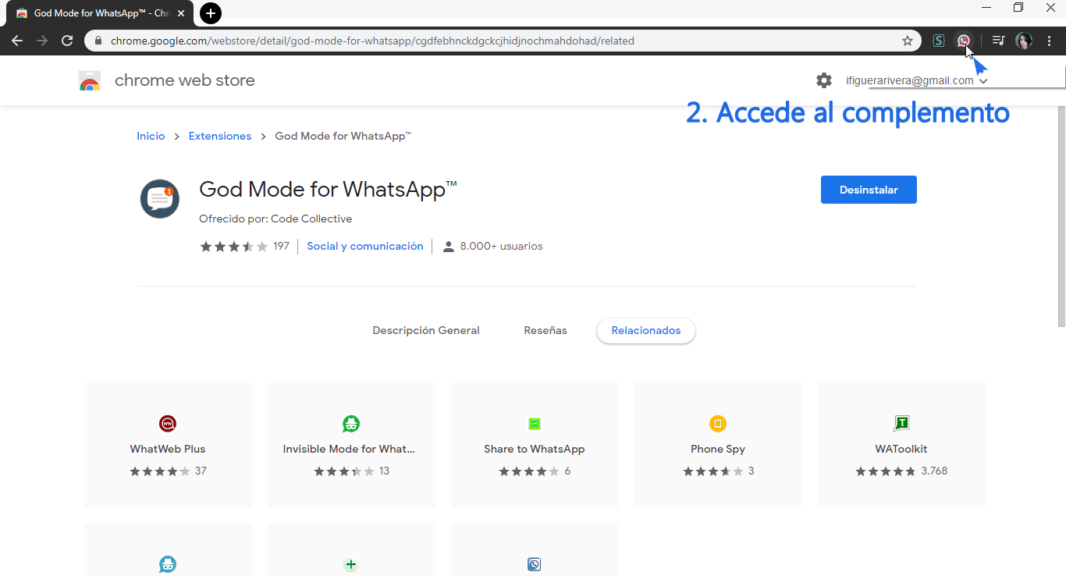Click the God Mode for WhatsApp browser tab
Screen dimensions: 1066x576
tap(101, 13)
